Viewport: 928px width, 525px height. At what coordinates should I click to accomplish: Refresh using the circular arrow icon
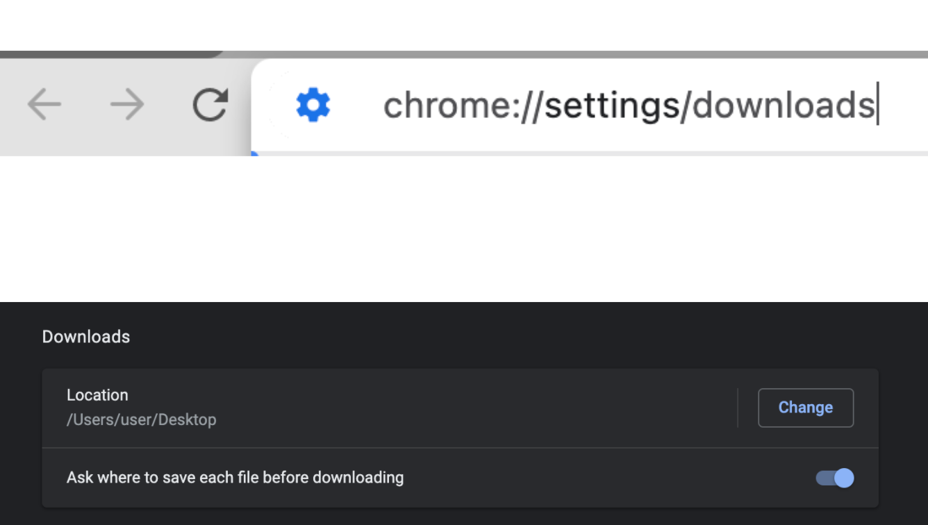(x=210, y=105)
